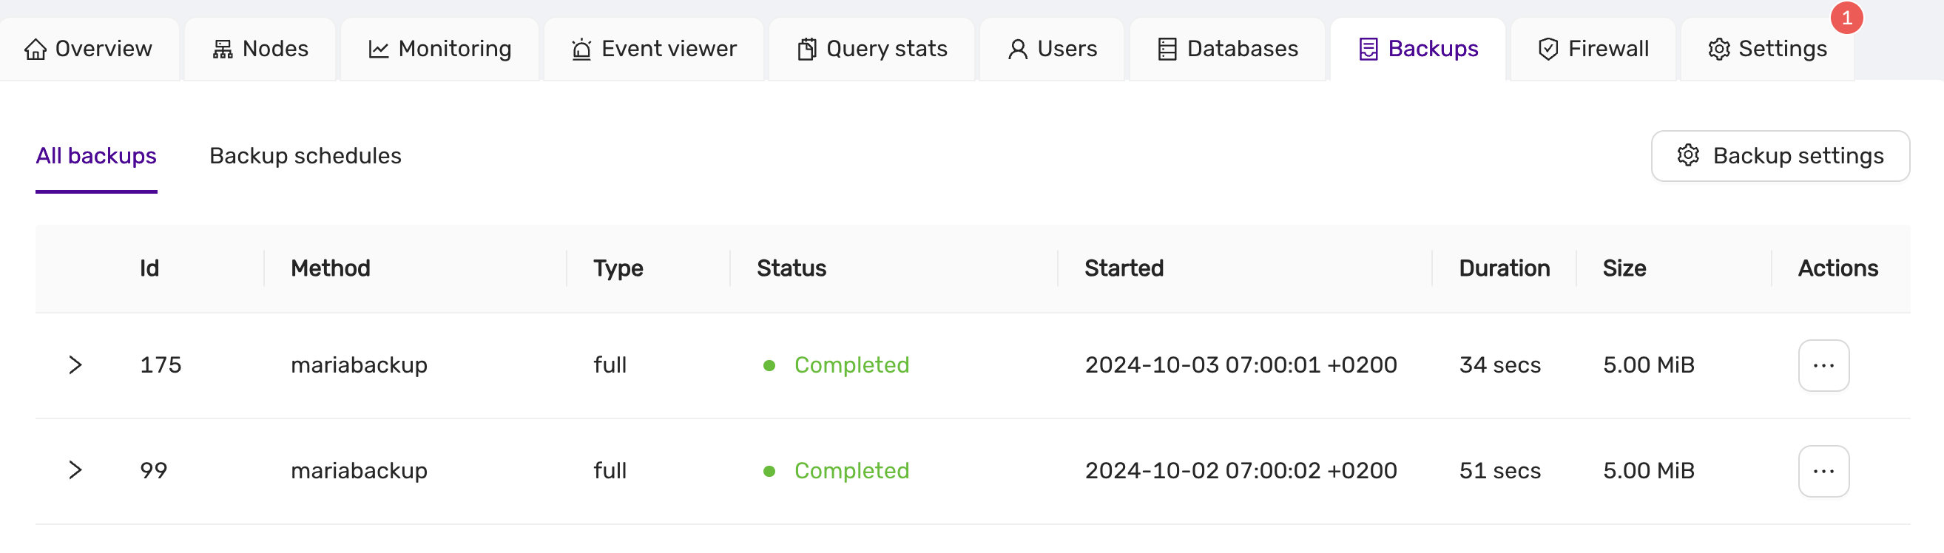Image resolution: width=1944 pixels, height=553 pixels.
Task: Click the Settings gear icon
Action: [1718, 50]
